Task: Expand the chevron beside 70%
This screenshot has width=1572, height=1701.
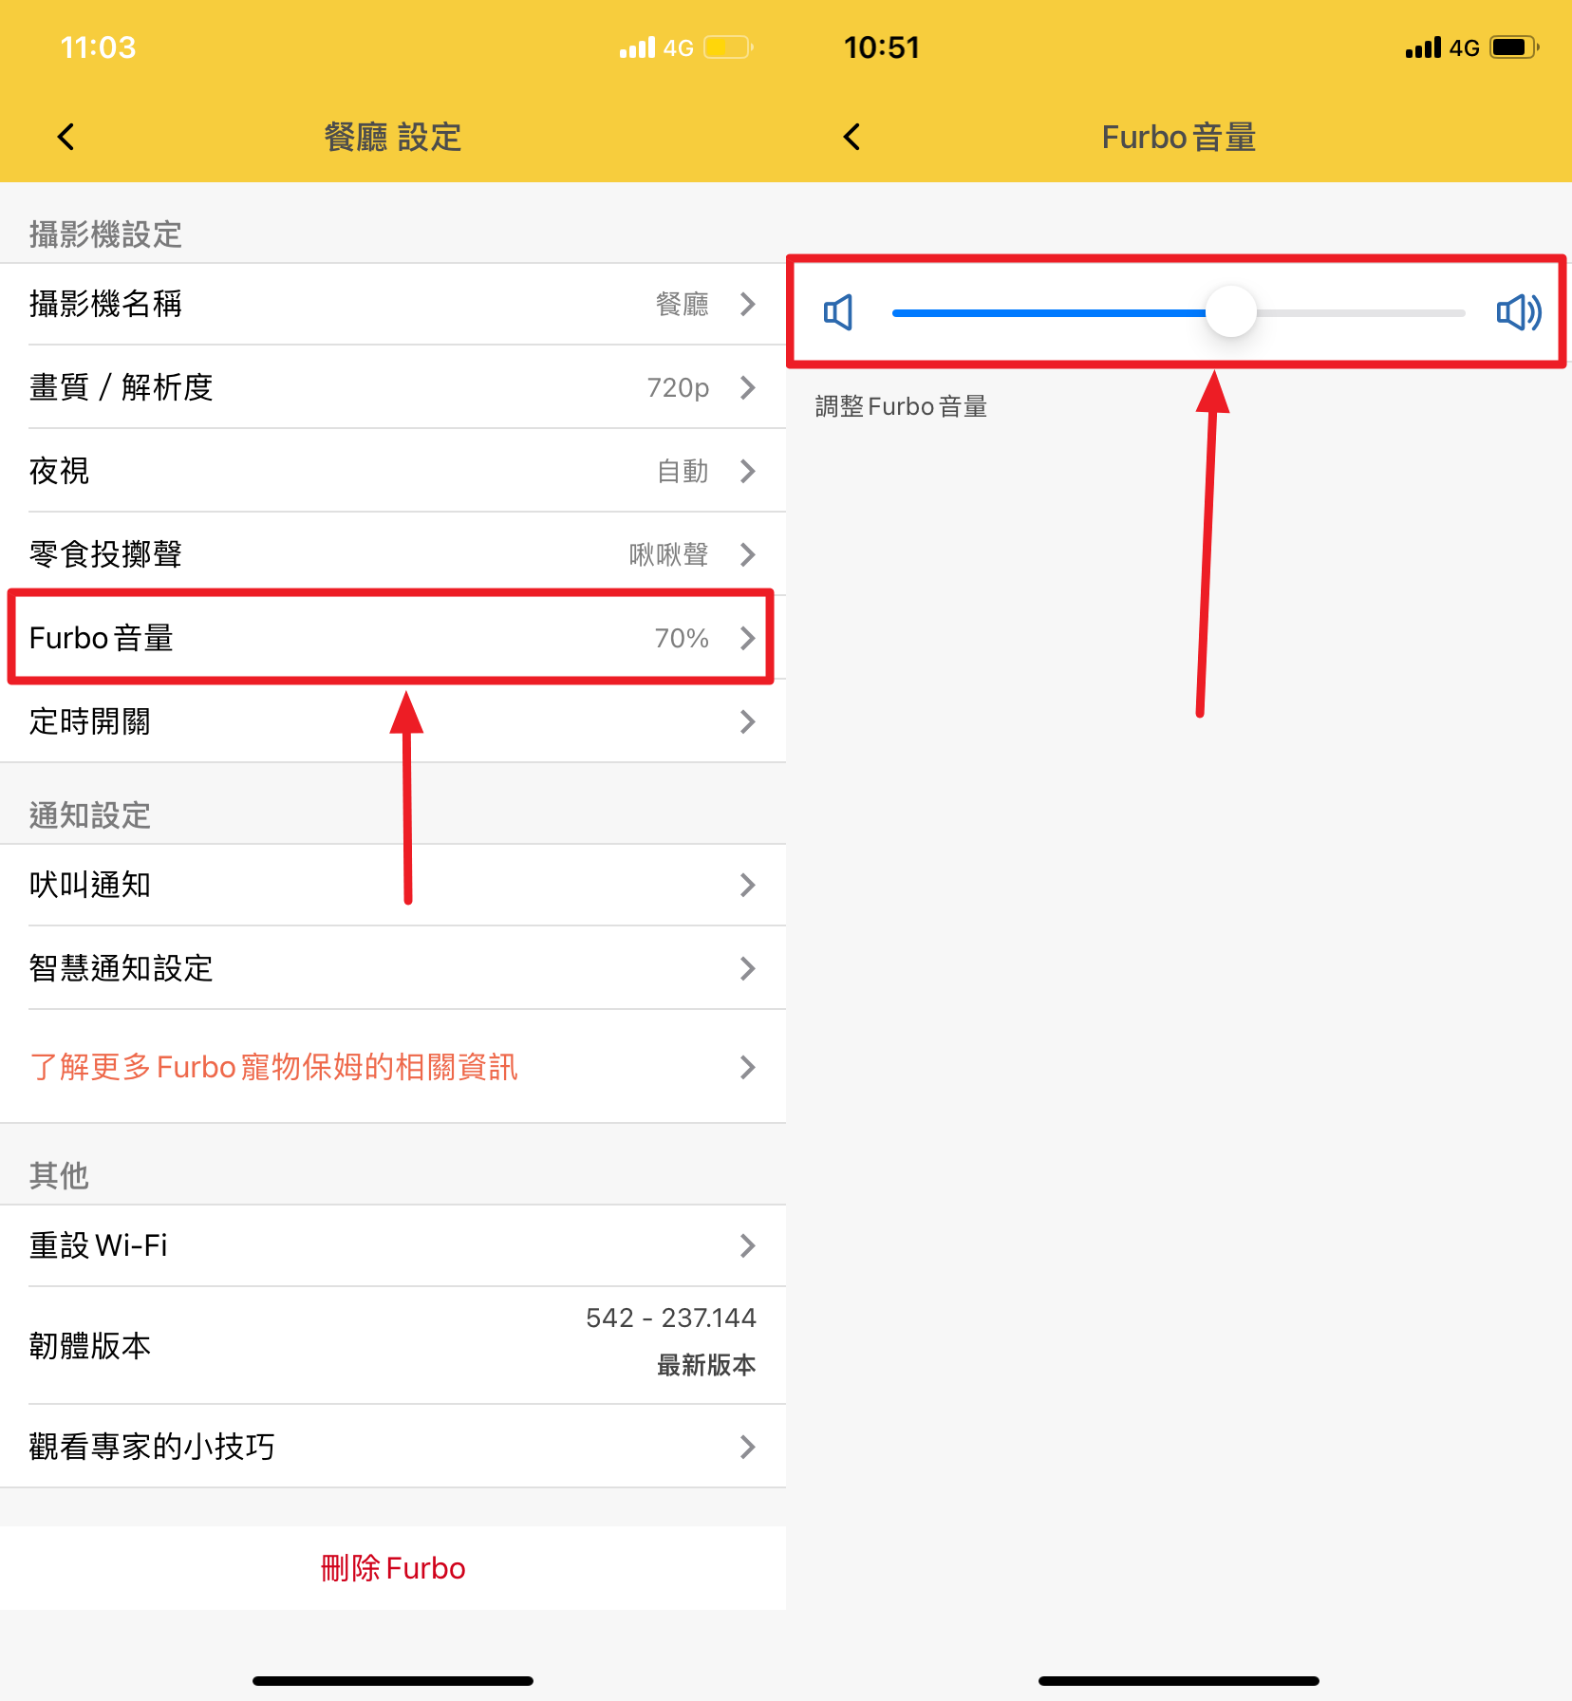Action: point(748,638)
